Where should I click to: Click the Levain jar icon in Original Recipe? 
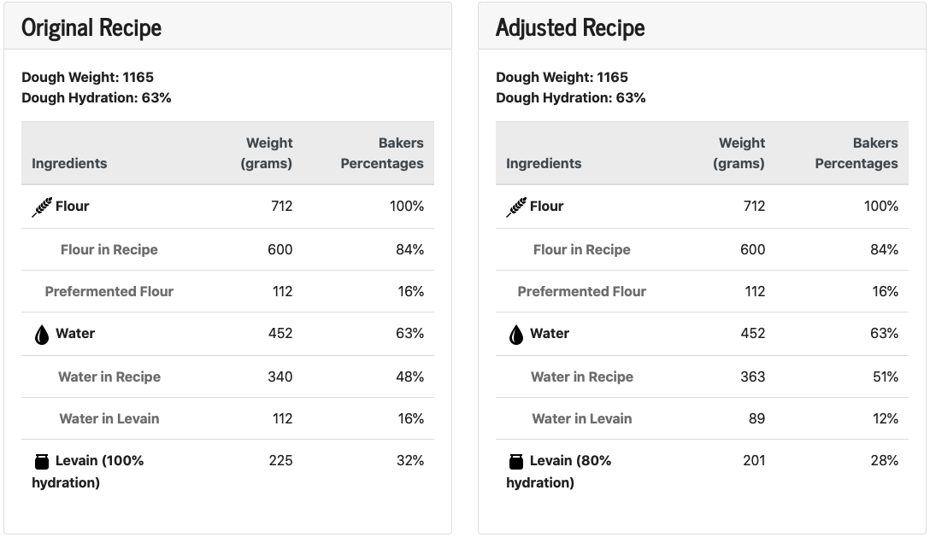point(42,462)
